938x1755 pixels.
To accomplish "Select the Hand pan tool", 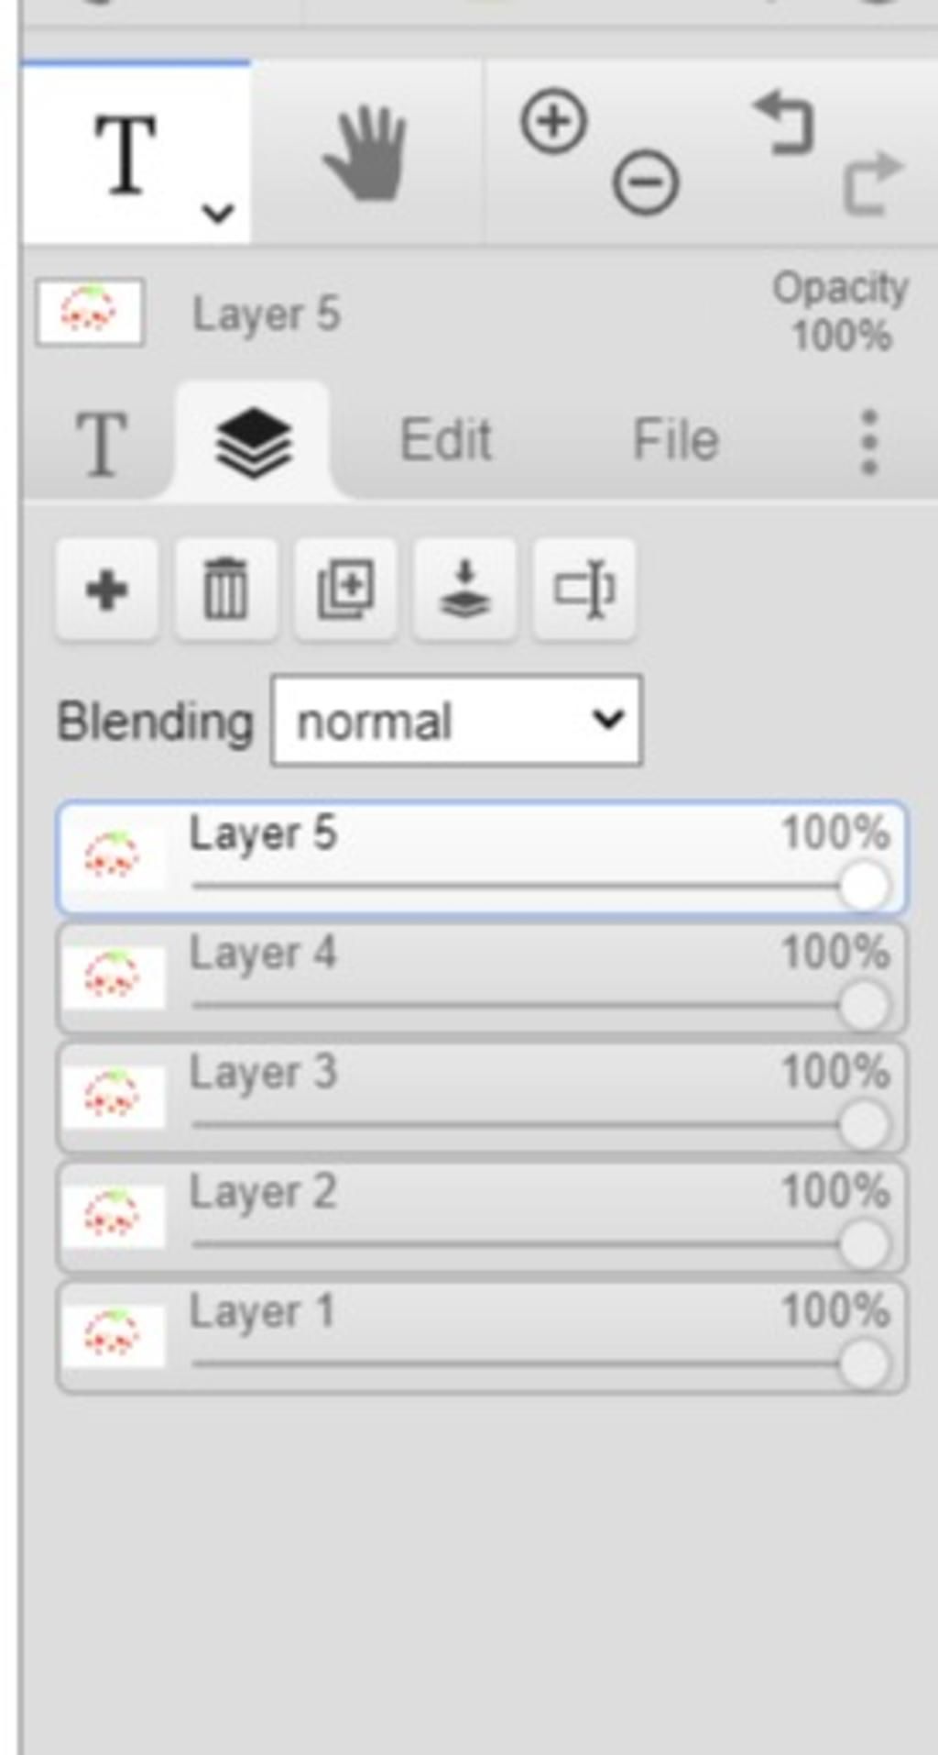I will [365, 153].
